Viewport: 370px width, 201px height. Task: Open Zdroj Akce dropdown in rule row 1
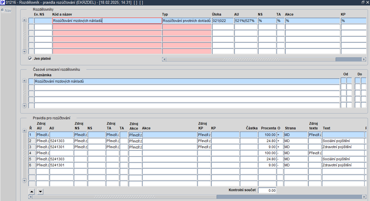[x=135, y=135]
